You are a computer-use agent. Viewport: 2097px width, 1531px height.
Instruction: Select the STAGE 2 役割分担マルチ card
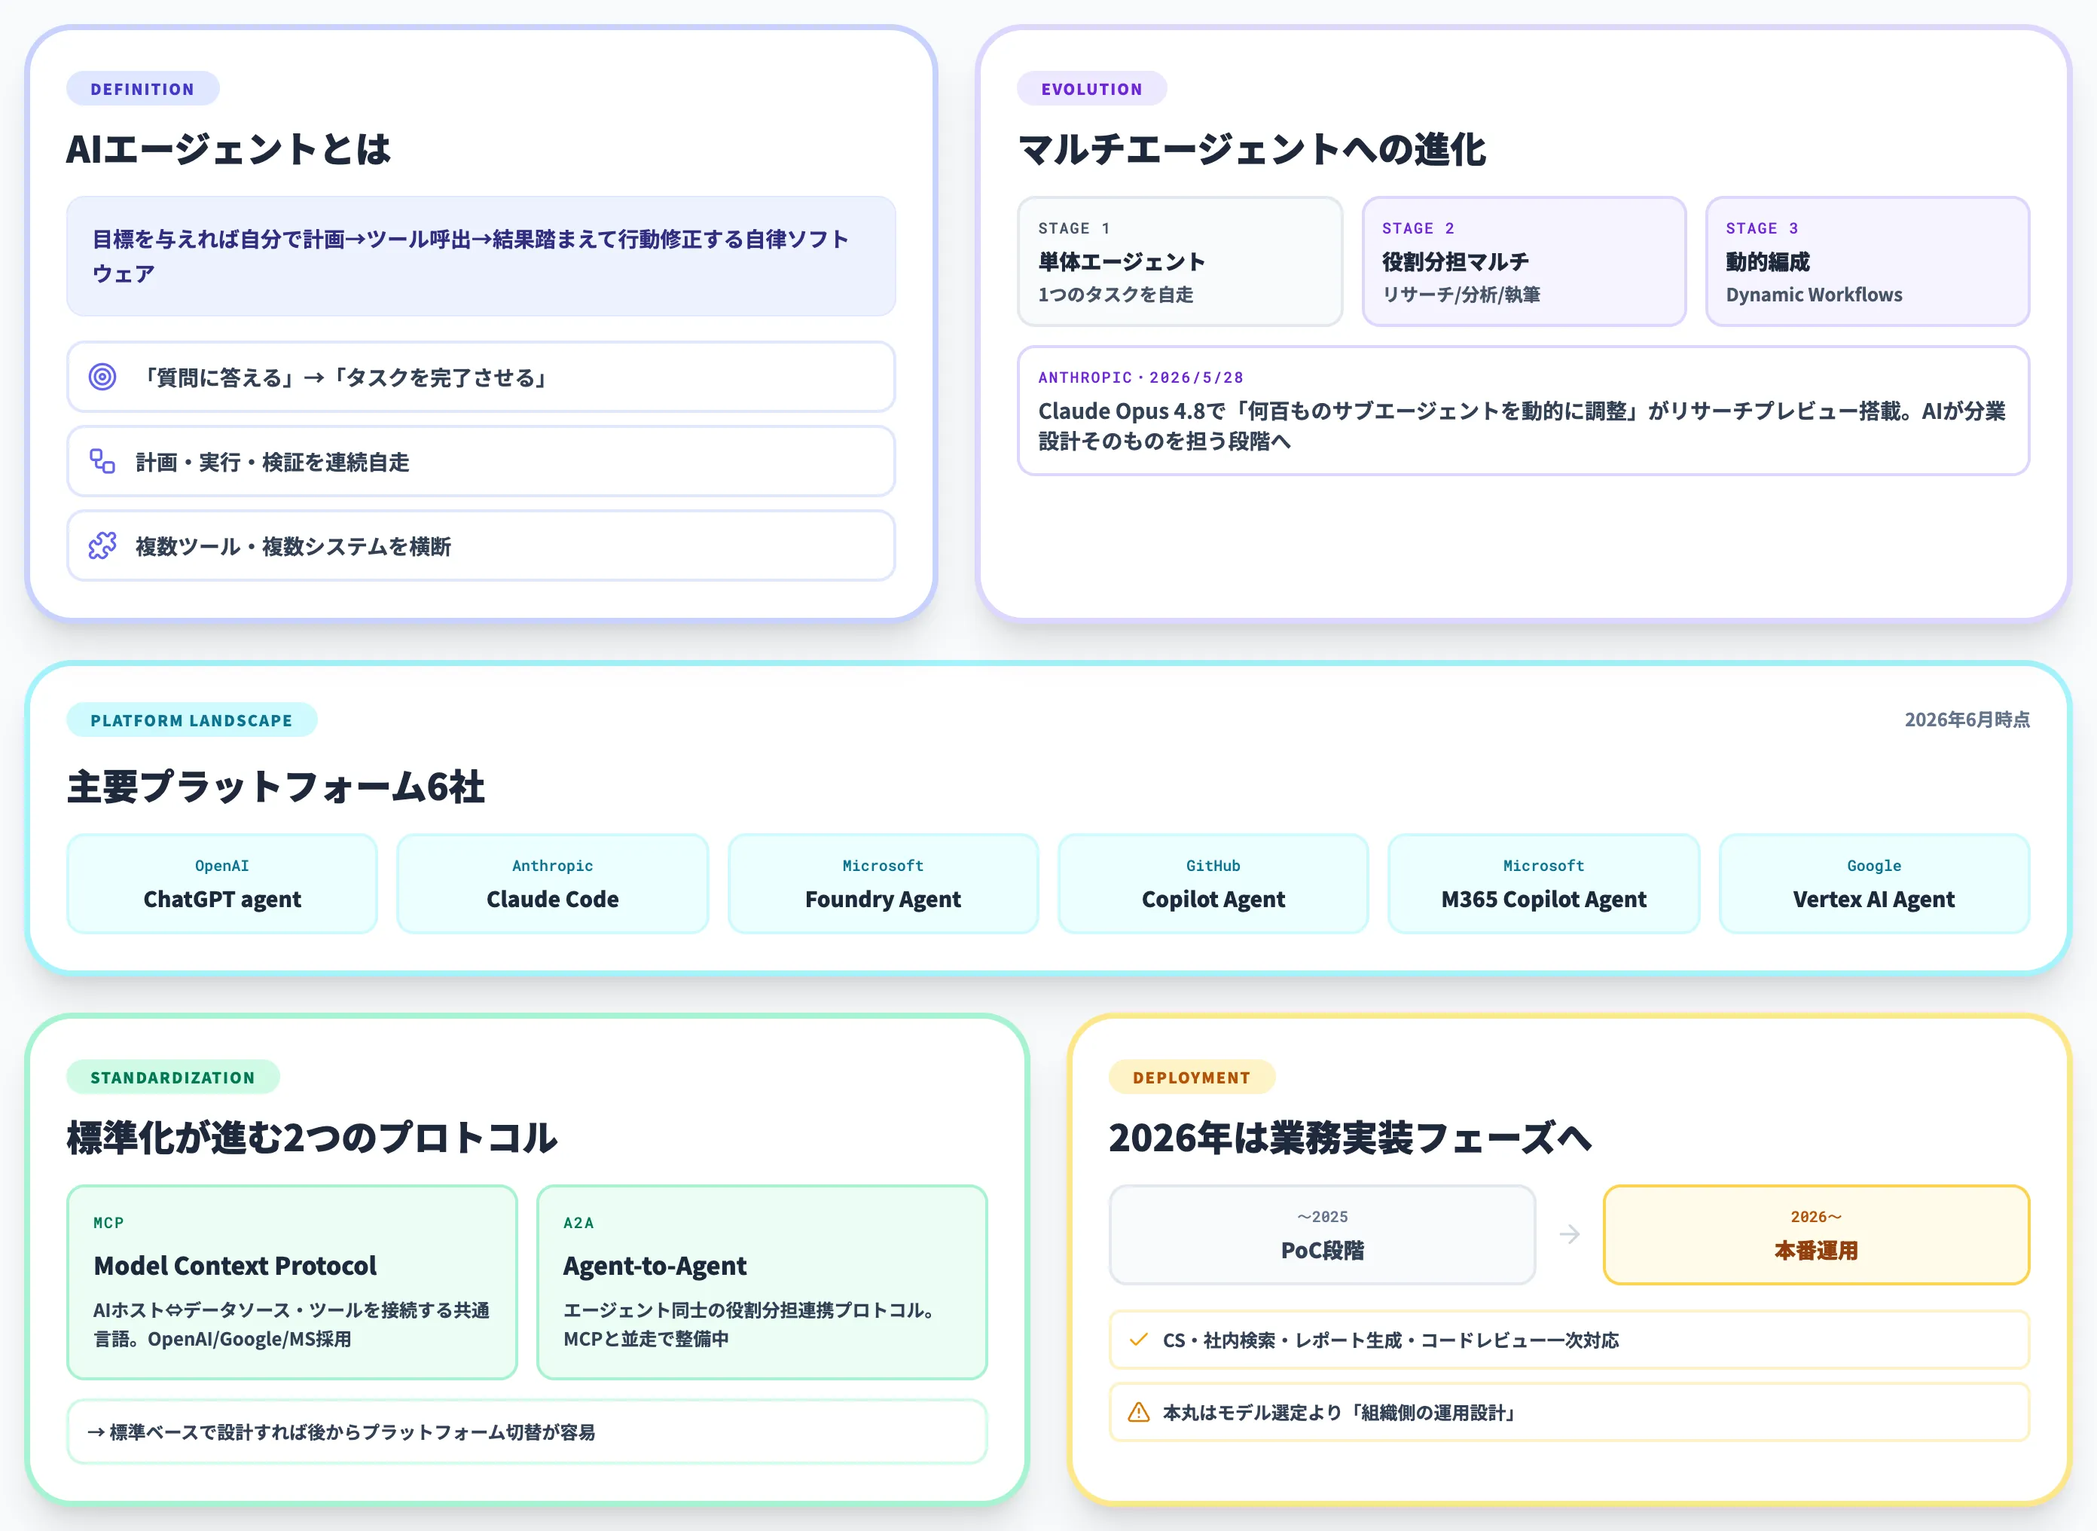(x=1524, y=261)
